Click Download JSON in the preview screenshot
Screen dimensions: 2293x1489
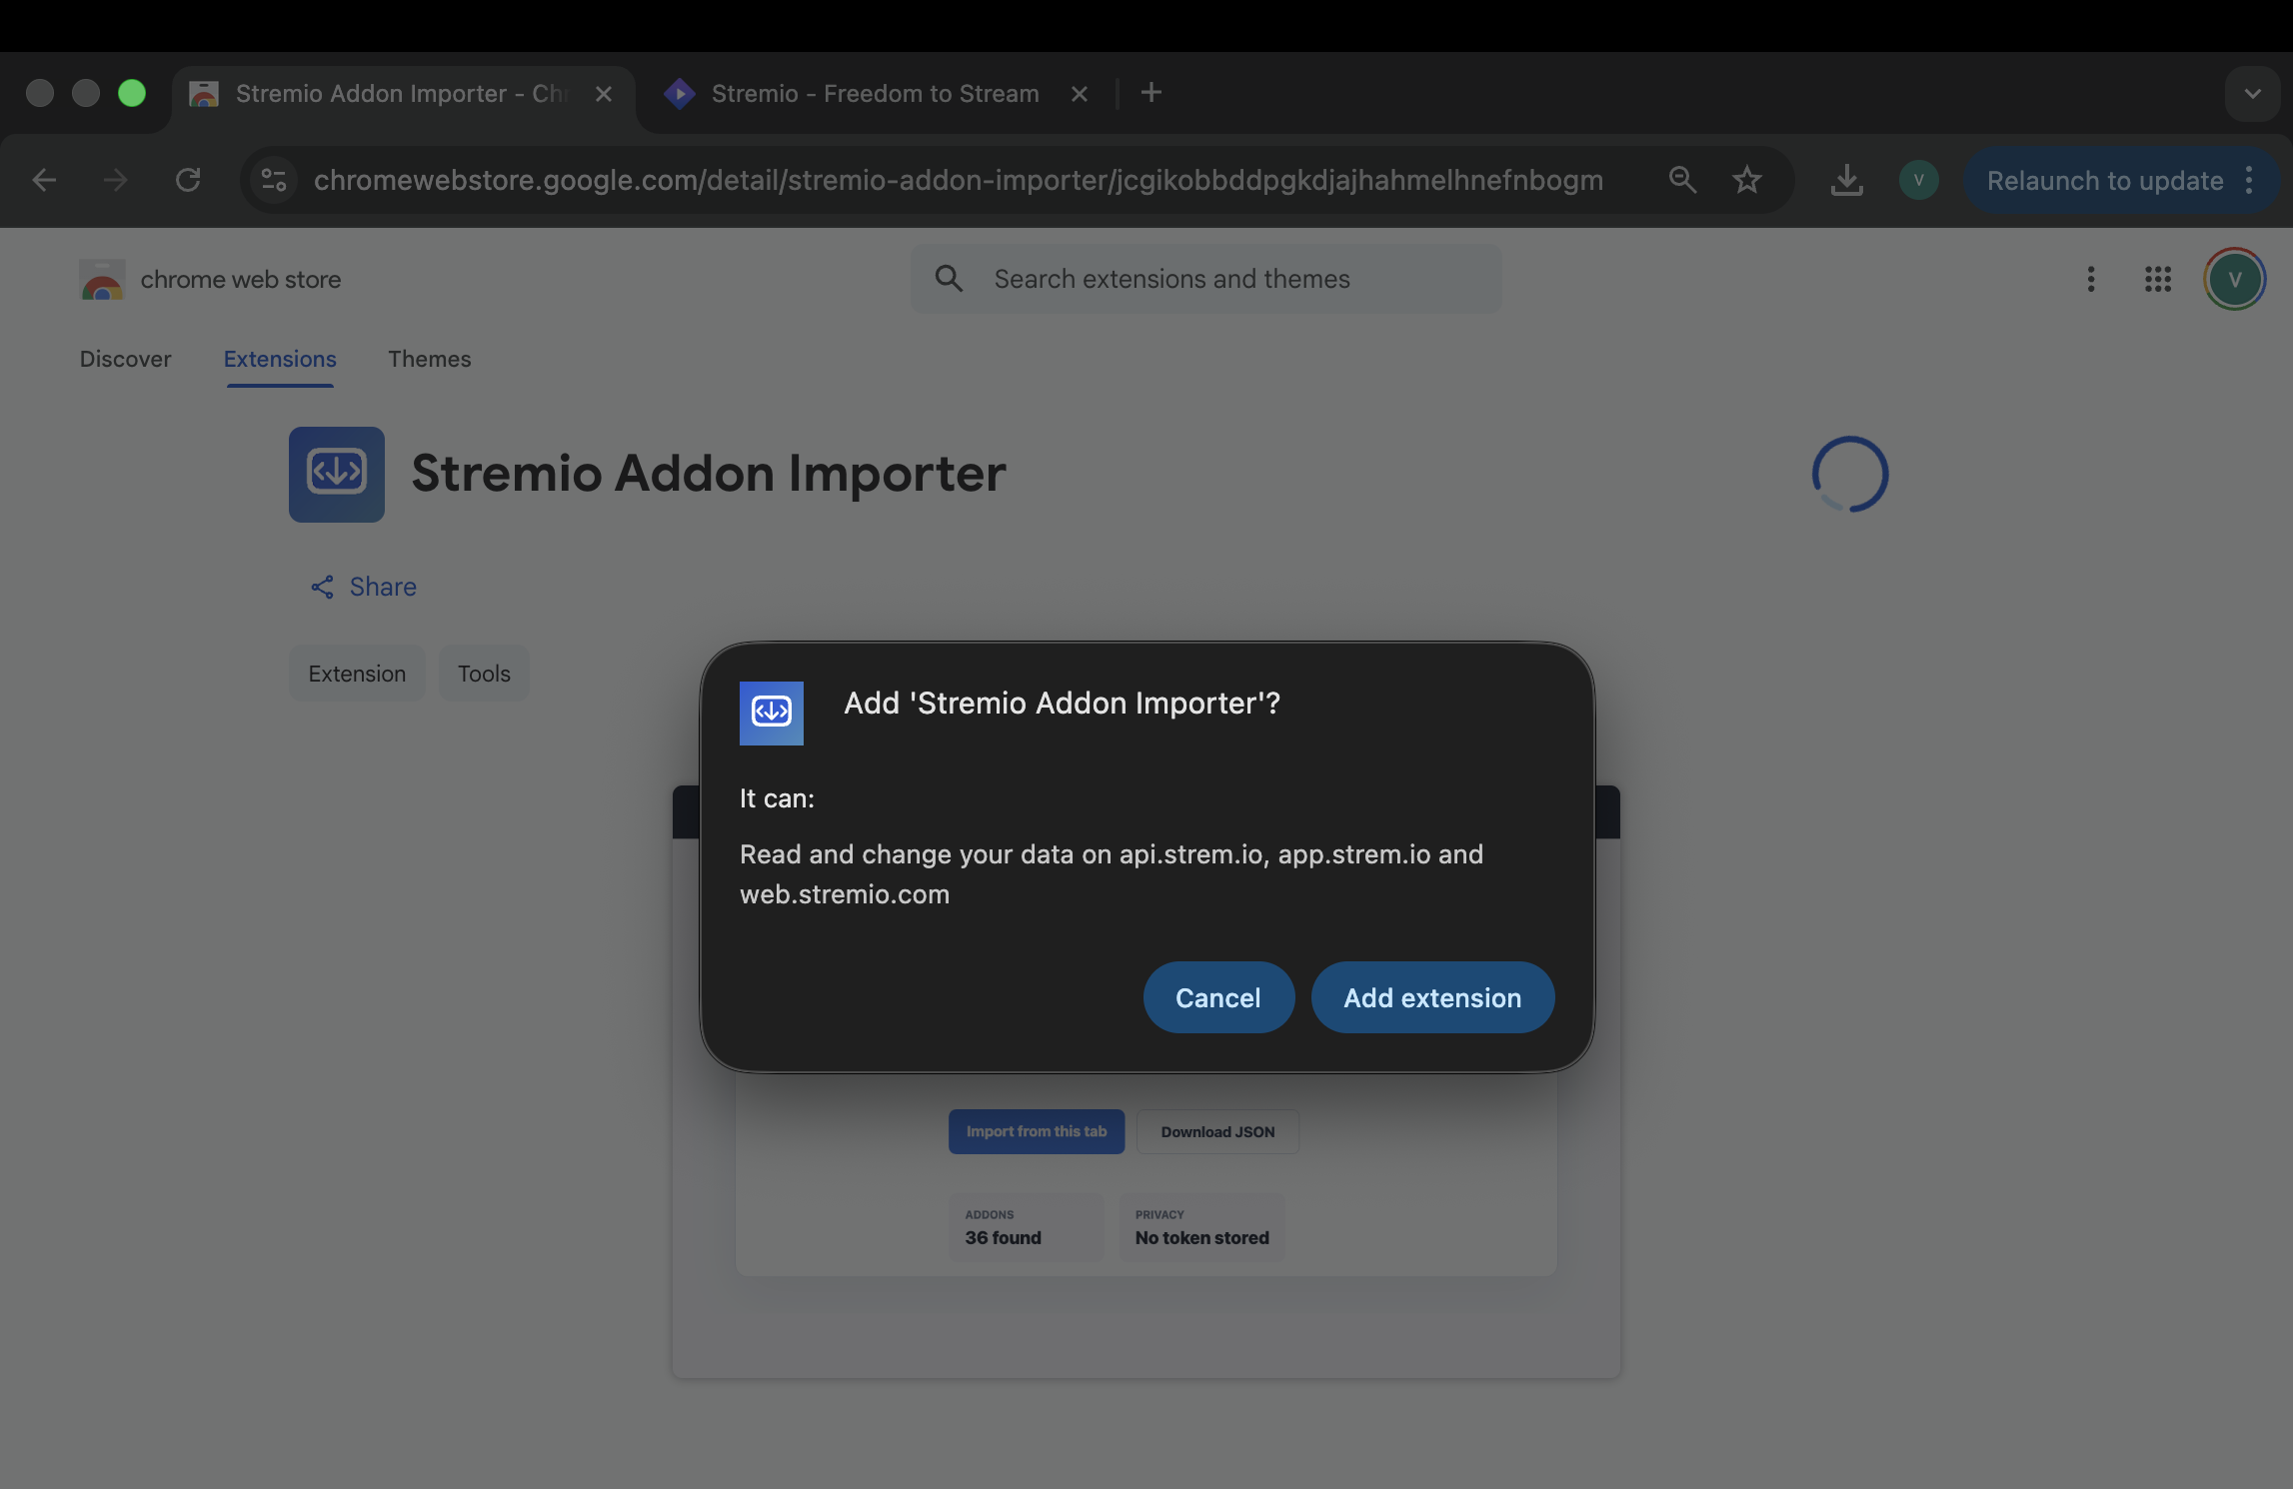[1217, 1131]
